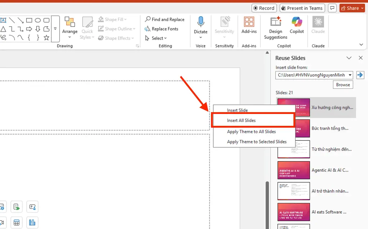Open Drawing group dialog launcher
The height and width of the screenshot is (229, 368).
[138, 46]
